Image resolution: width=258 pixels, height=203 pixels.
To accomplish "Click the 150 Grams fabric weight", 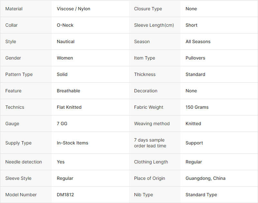I will click(197, 107).
